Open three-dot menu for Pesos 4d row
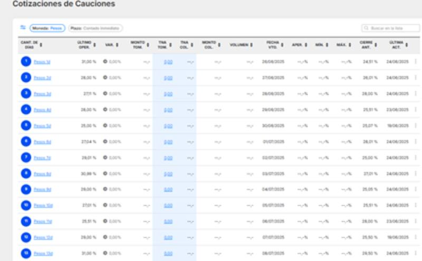This screenshot has width=422, height=261. click(415, 110)
